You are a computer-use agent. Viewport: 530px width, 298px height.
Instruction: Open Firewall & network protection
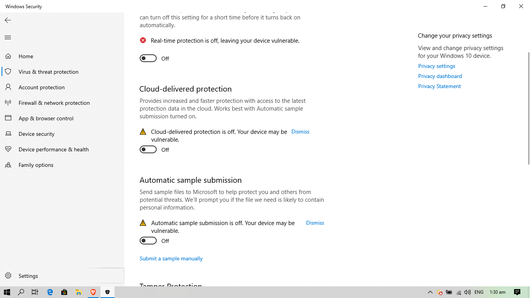[x=62, y=103]
